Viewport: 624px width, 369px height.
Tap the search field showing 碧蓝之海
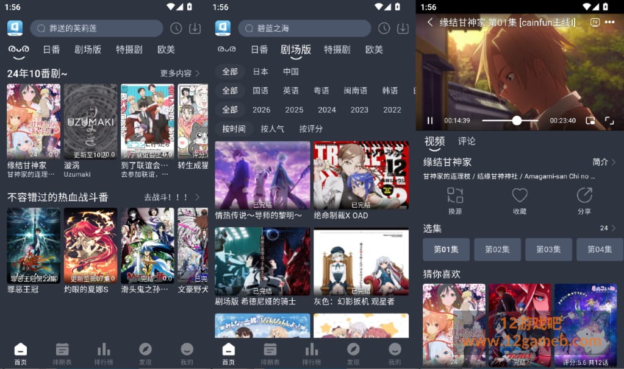304,28
